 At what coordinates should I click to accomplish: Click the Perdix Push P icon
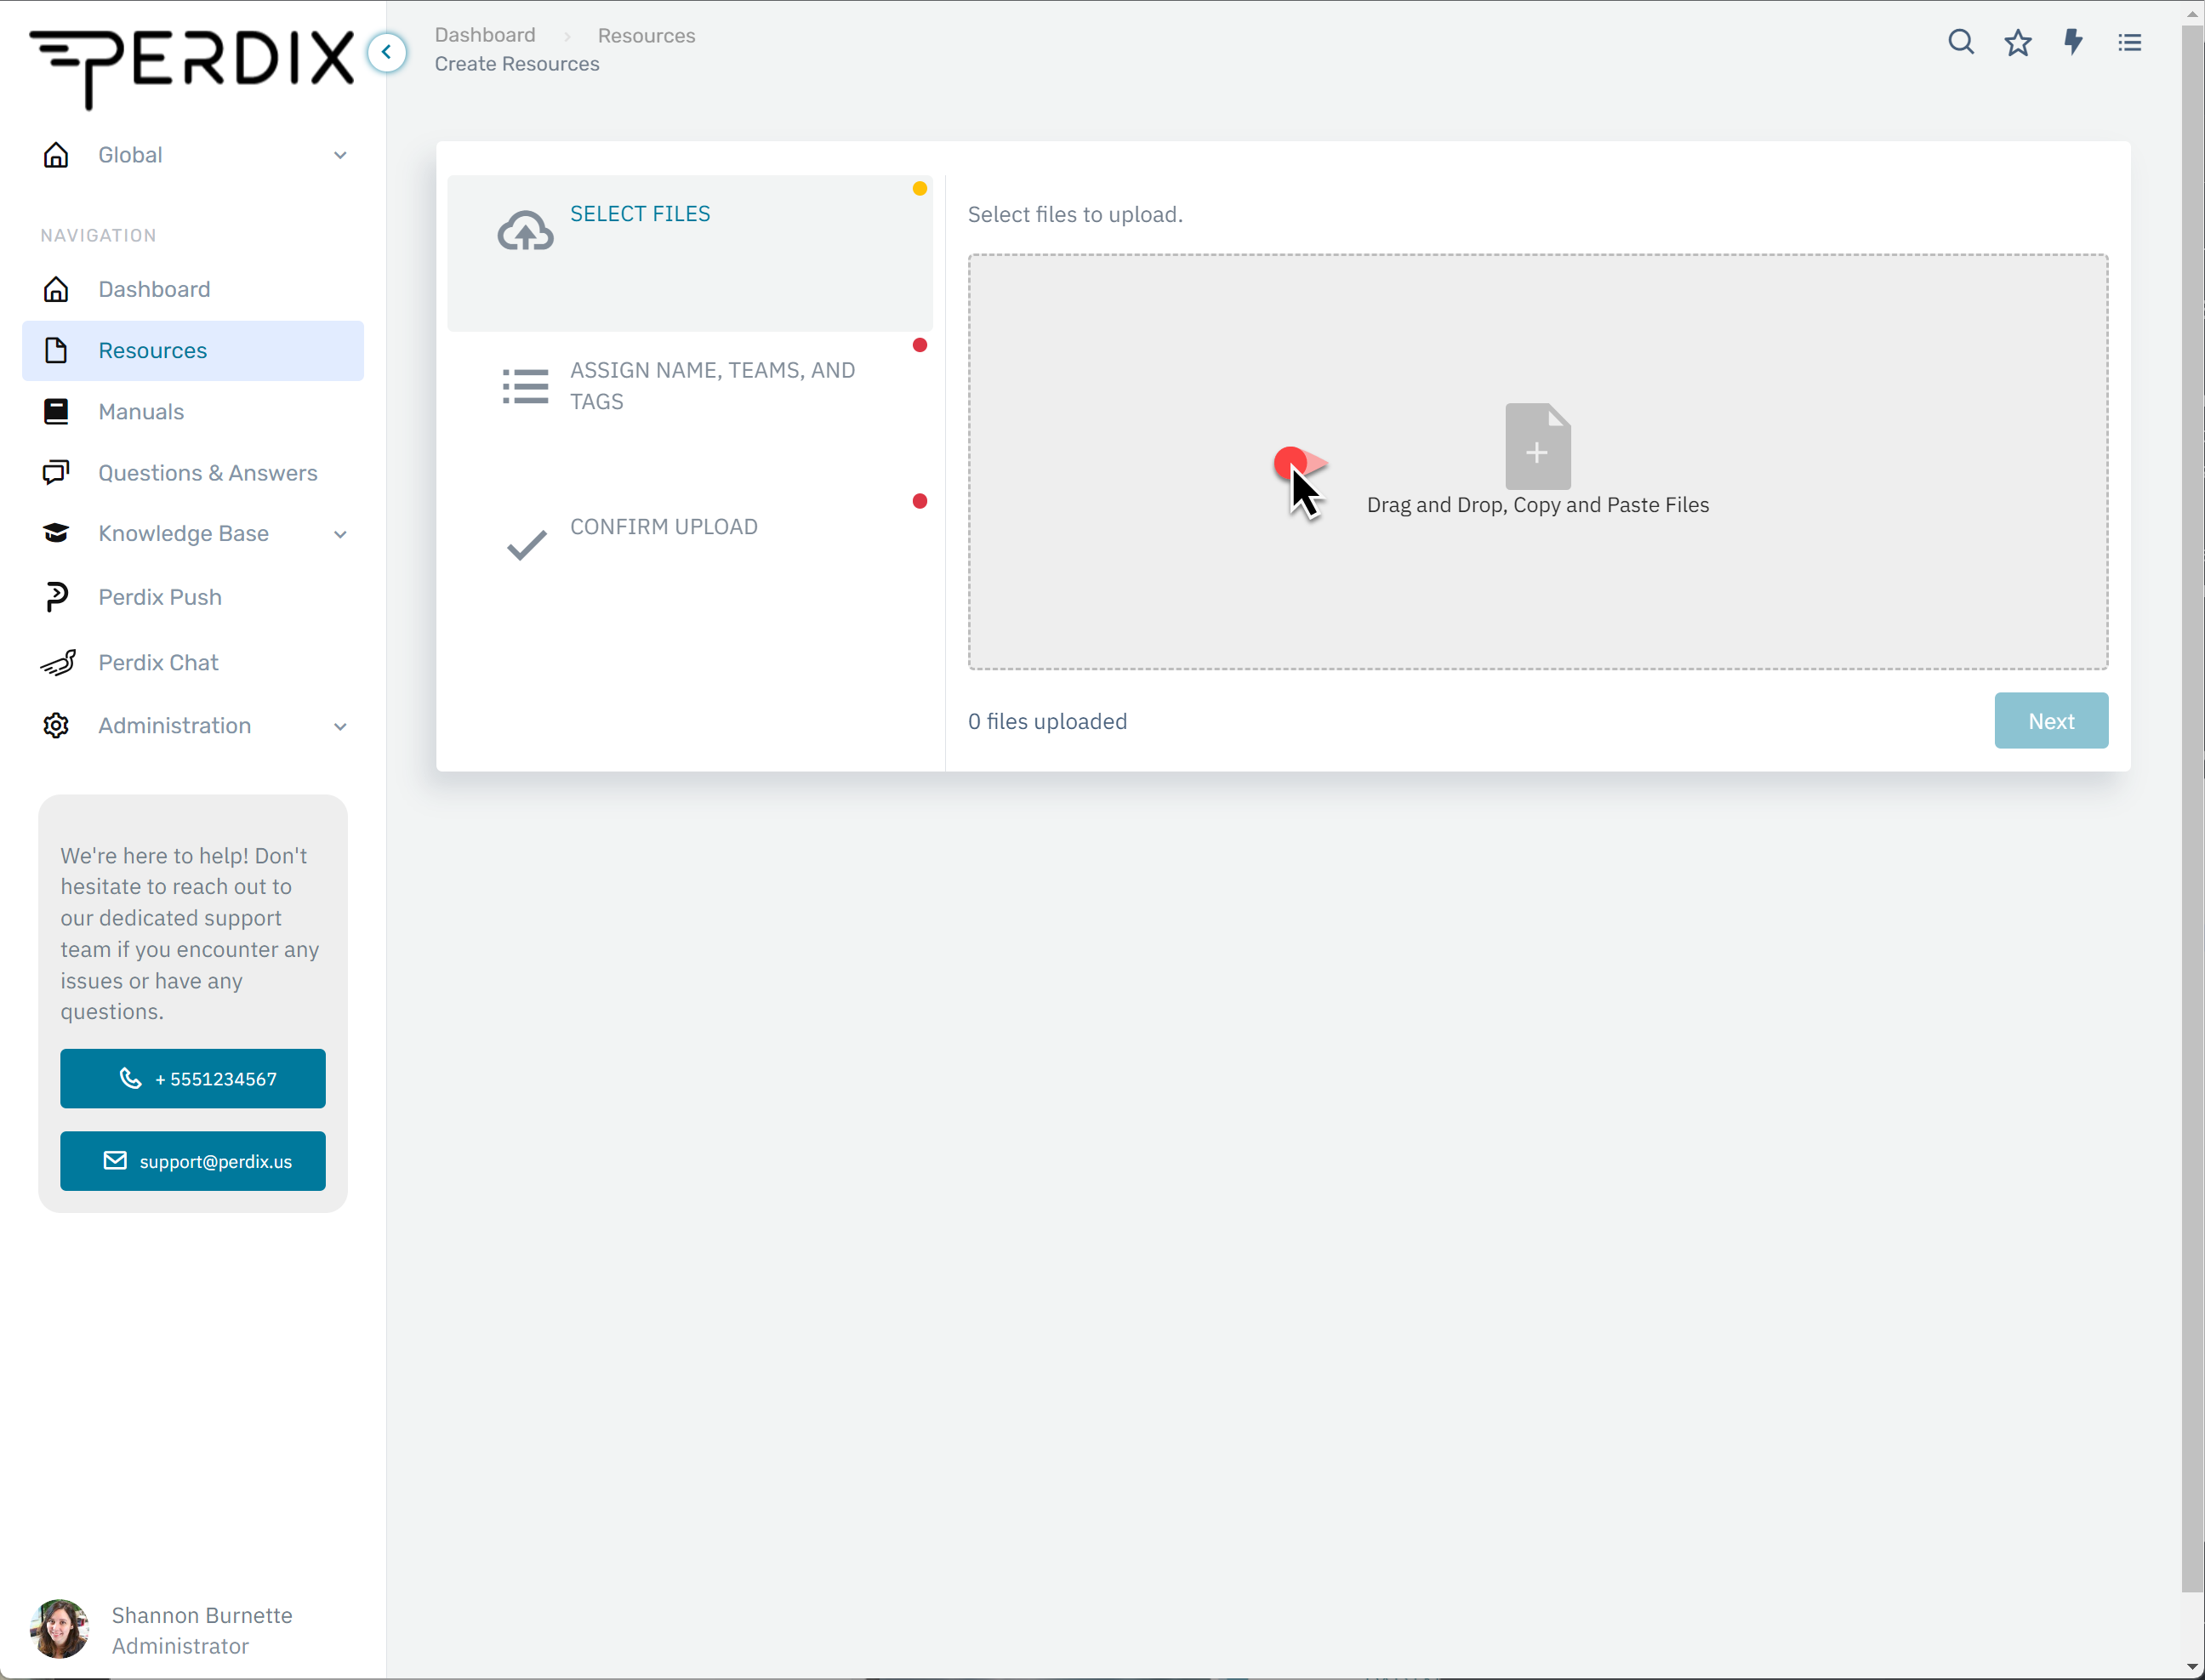[x=56, y=596]
